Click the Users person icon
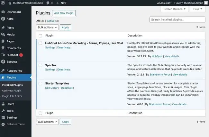 tap(3, 104)
